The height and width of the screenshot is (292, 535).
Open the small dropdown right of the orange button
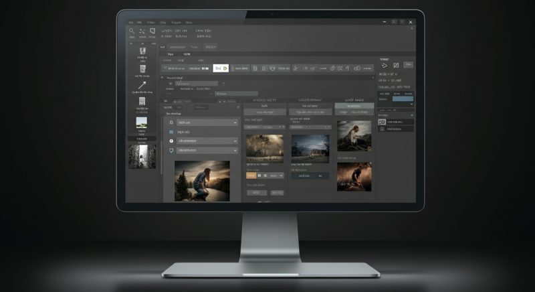click(276, 175)
